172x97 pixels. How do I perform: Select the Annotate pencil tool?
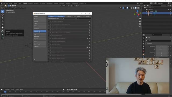click(2, 31)
